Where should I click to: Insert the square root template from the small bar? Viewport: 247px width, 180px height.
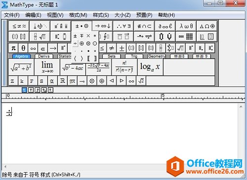click(x=180, y=48)
